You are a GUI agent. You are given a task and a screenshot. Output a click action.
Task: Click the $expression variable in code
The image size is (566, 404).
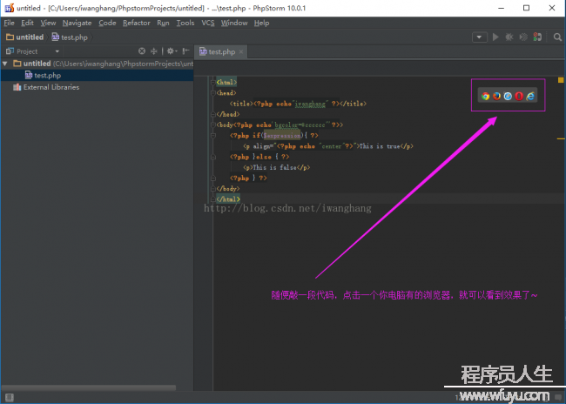[x=282, y=135]
